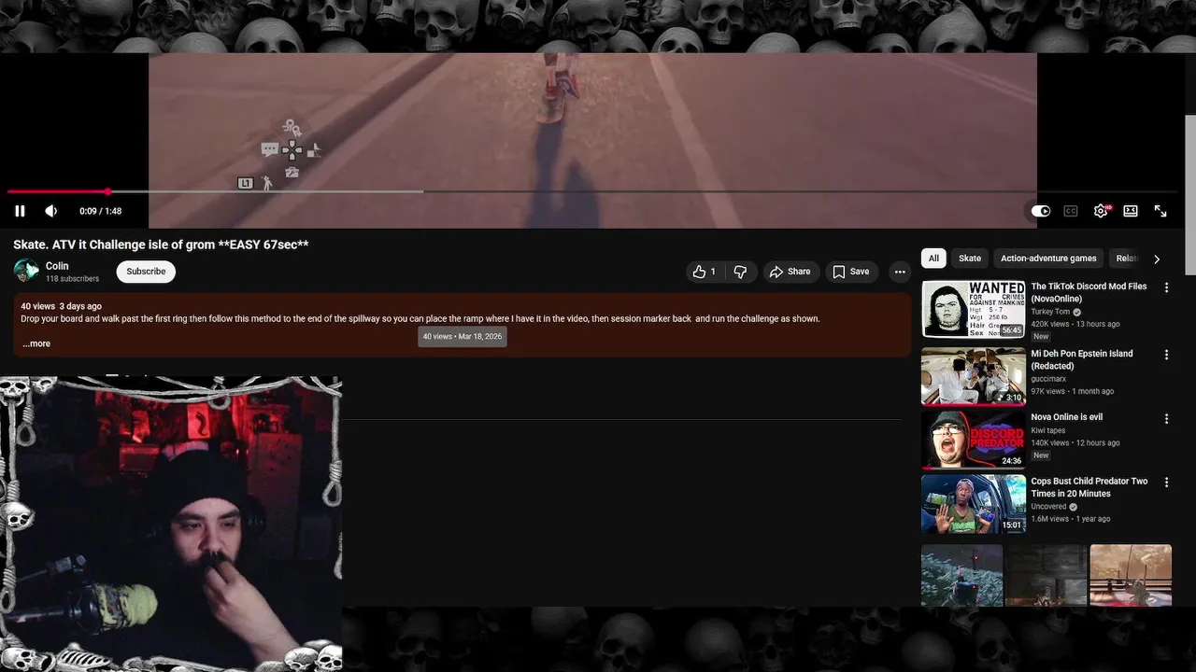The height and width of the screenshot is (672, 1196).
Task: Expand description with ...more
Action: click(x=36, y=343)
